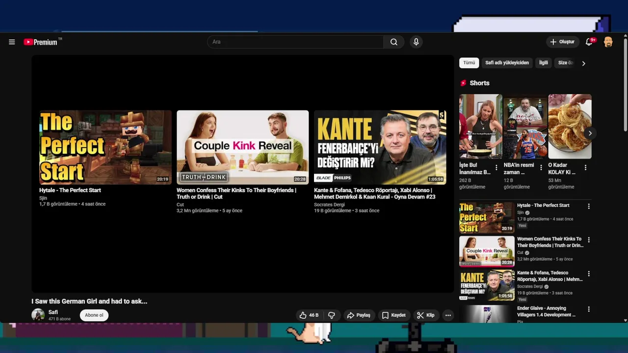Open options for İşte Bu! Short

click(x=496, y=168)
